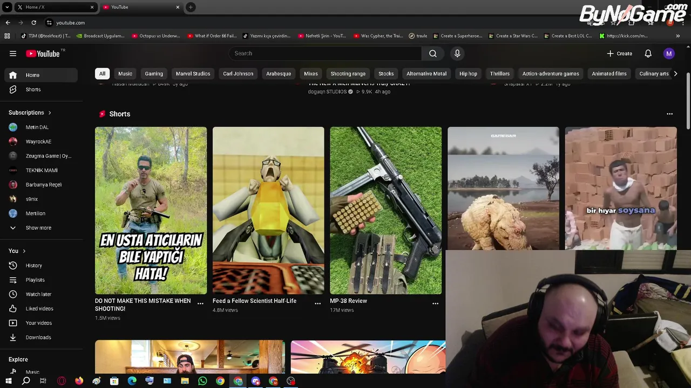Open options for 'DO NOT MAKE THIS MISTAKE' short
The image size is (691, 388).
click(x=200, y=303)
